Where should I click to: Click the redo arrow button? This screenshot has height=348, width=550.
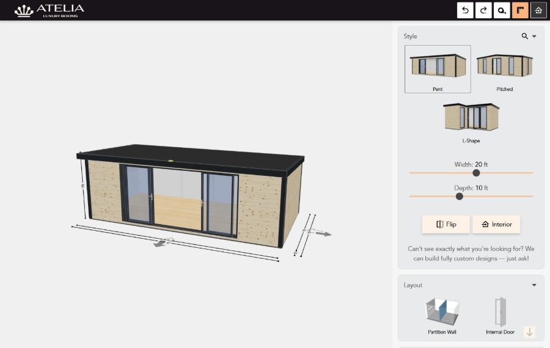[x=483, y=10]
